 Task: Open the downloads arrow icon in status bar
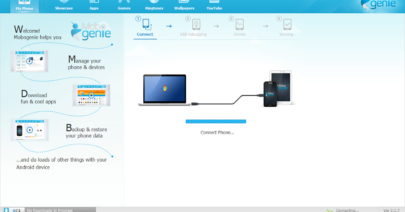[6, 210]
